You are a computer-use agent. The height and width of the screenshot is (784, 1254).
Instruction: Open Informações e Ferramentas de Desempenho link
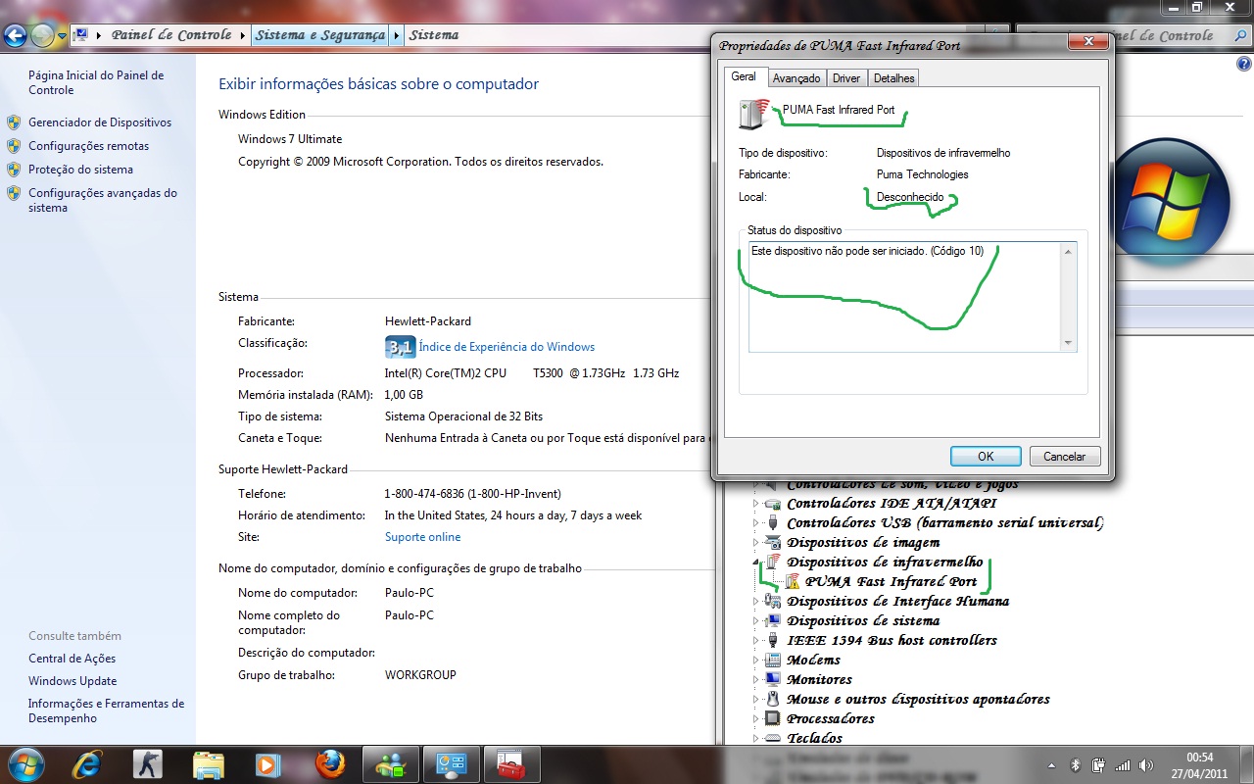point(106,710)
